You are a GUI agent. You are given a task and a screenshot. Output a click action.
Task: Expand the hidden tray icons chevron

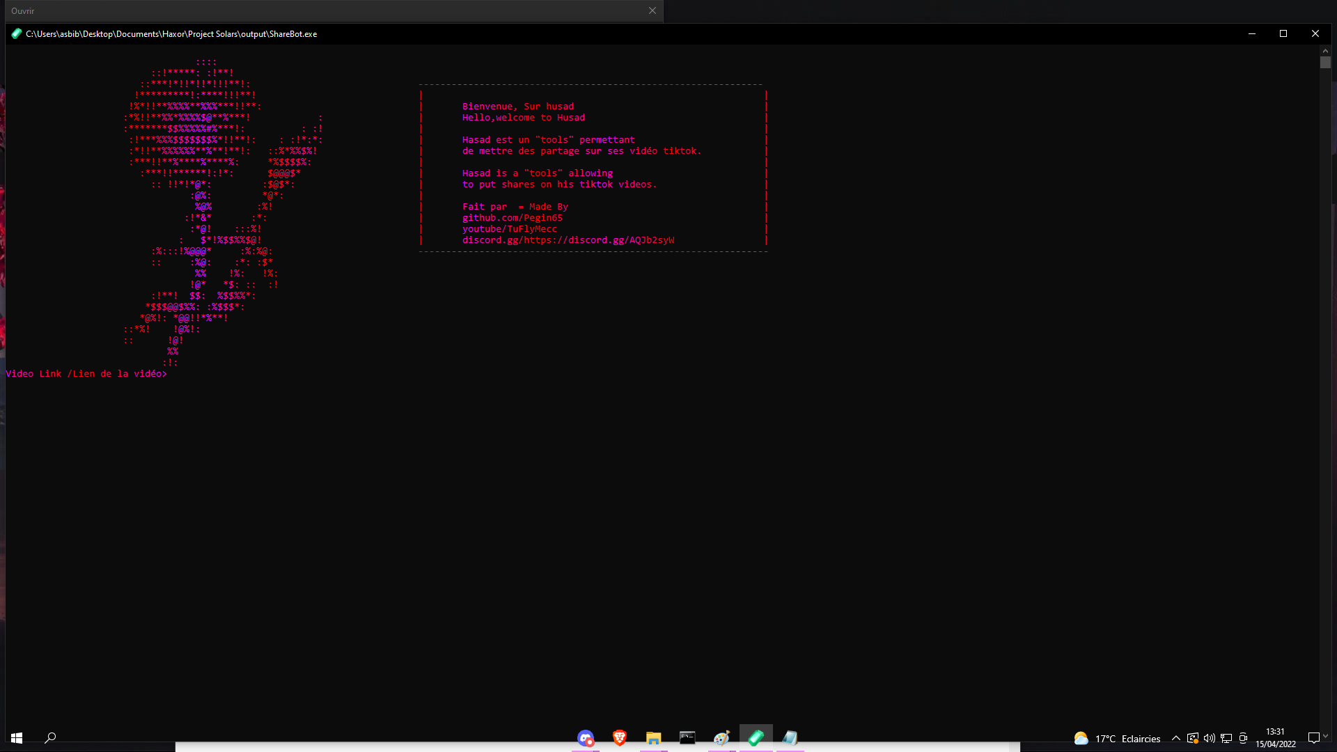click(1175, 738)
